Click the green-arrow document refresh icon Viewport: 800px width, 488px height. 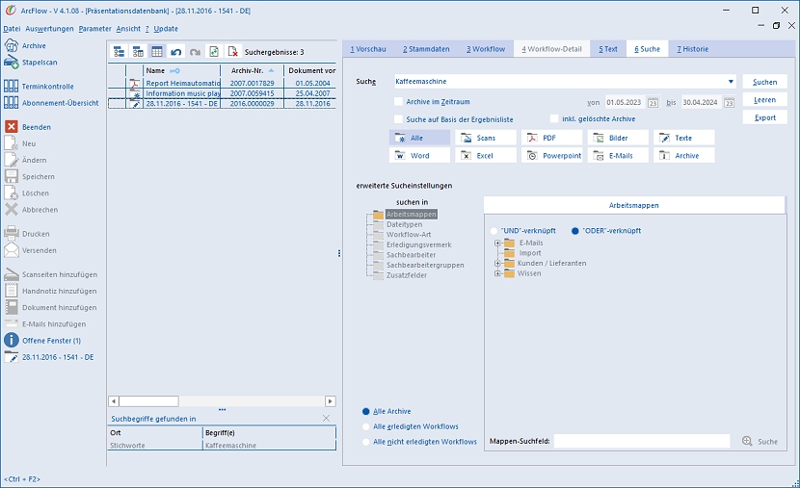214,51
